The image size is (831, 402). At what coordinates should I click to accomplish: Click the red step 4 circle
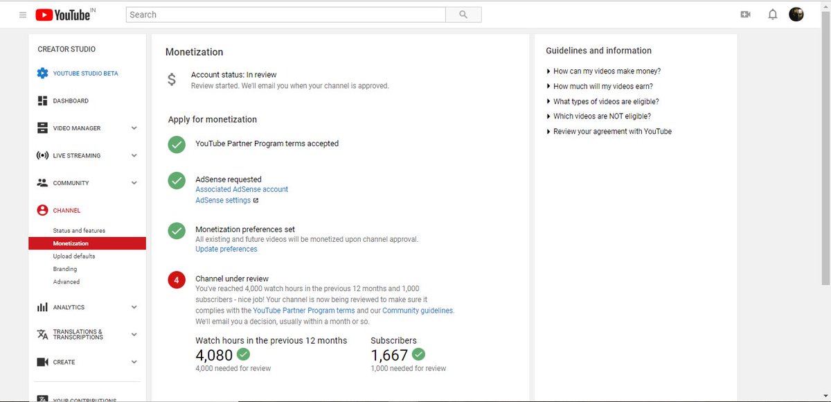click(177, 280)
